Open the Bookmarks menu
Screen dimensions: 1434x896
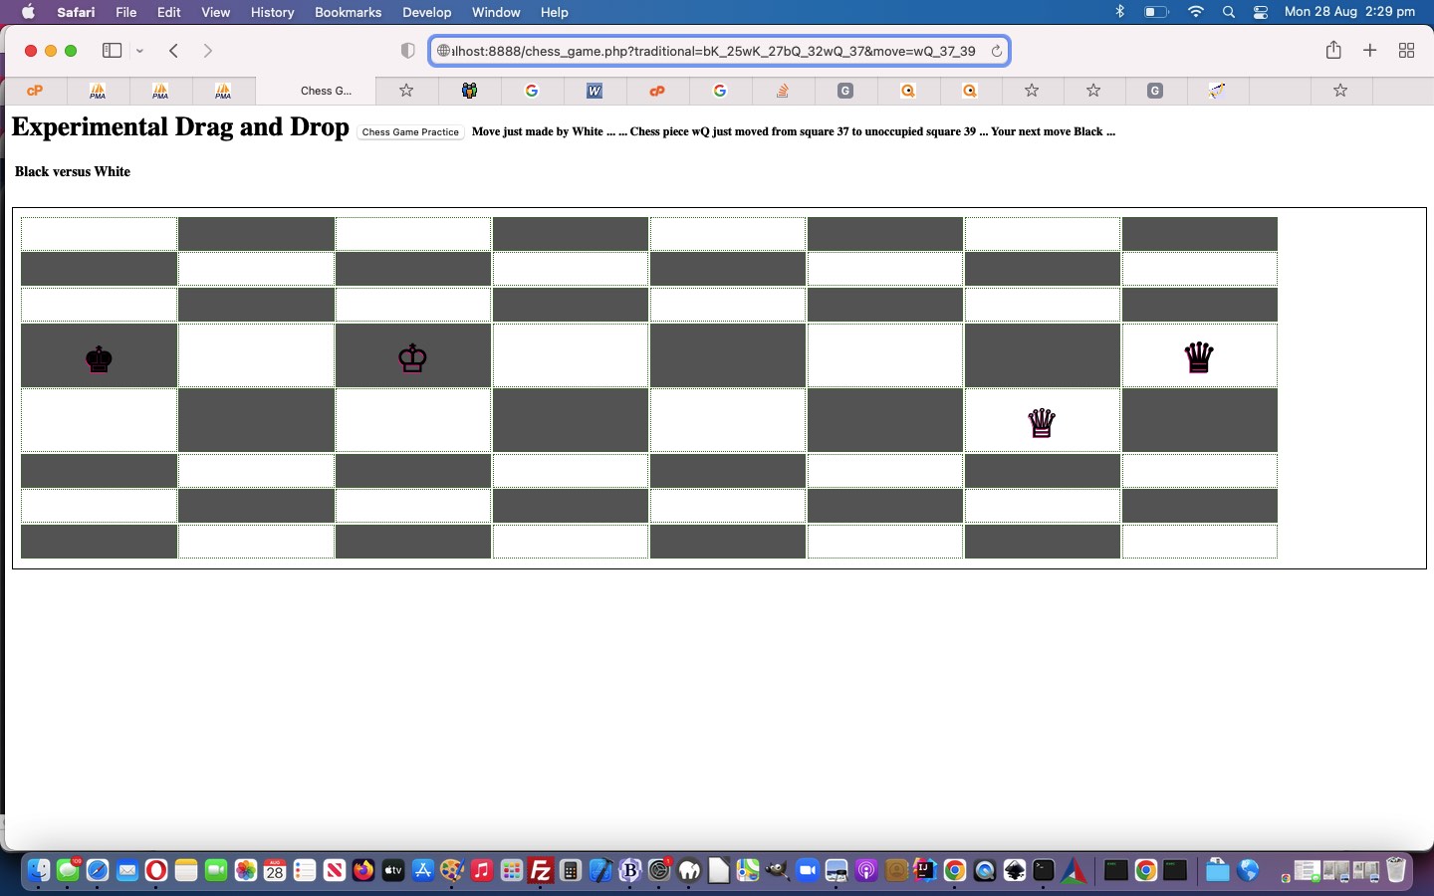tap(349, 12)
